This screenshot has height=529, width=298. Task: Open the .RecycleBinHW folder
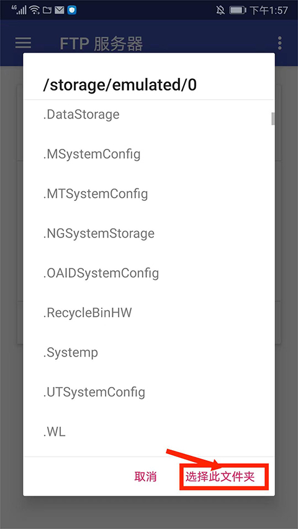[148, 313]
